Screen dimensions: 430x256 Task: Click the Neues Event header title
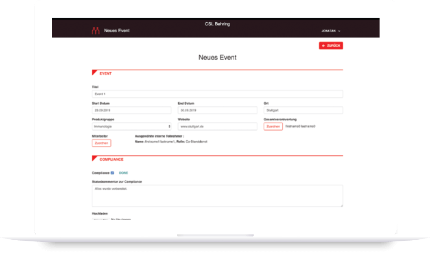(x=116, y=30)
